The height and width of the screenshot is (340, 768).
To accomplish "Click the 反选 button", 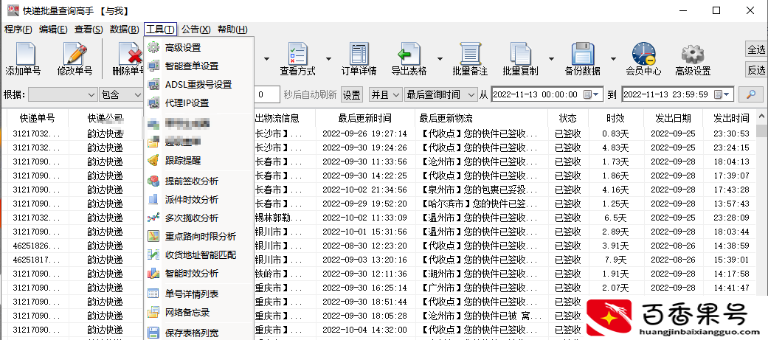I will [755, 70].
